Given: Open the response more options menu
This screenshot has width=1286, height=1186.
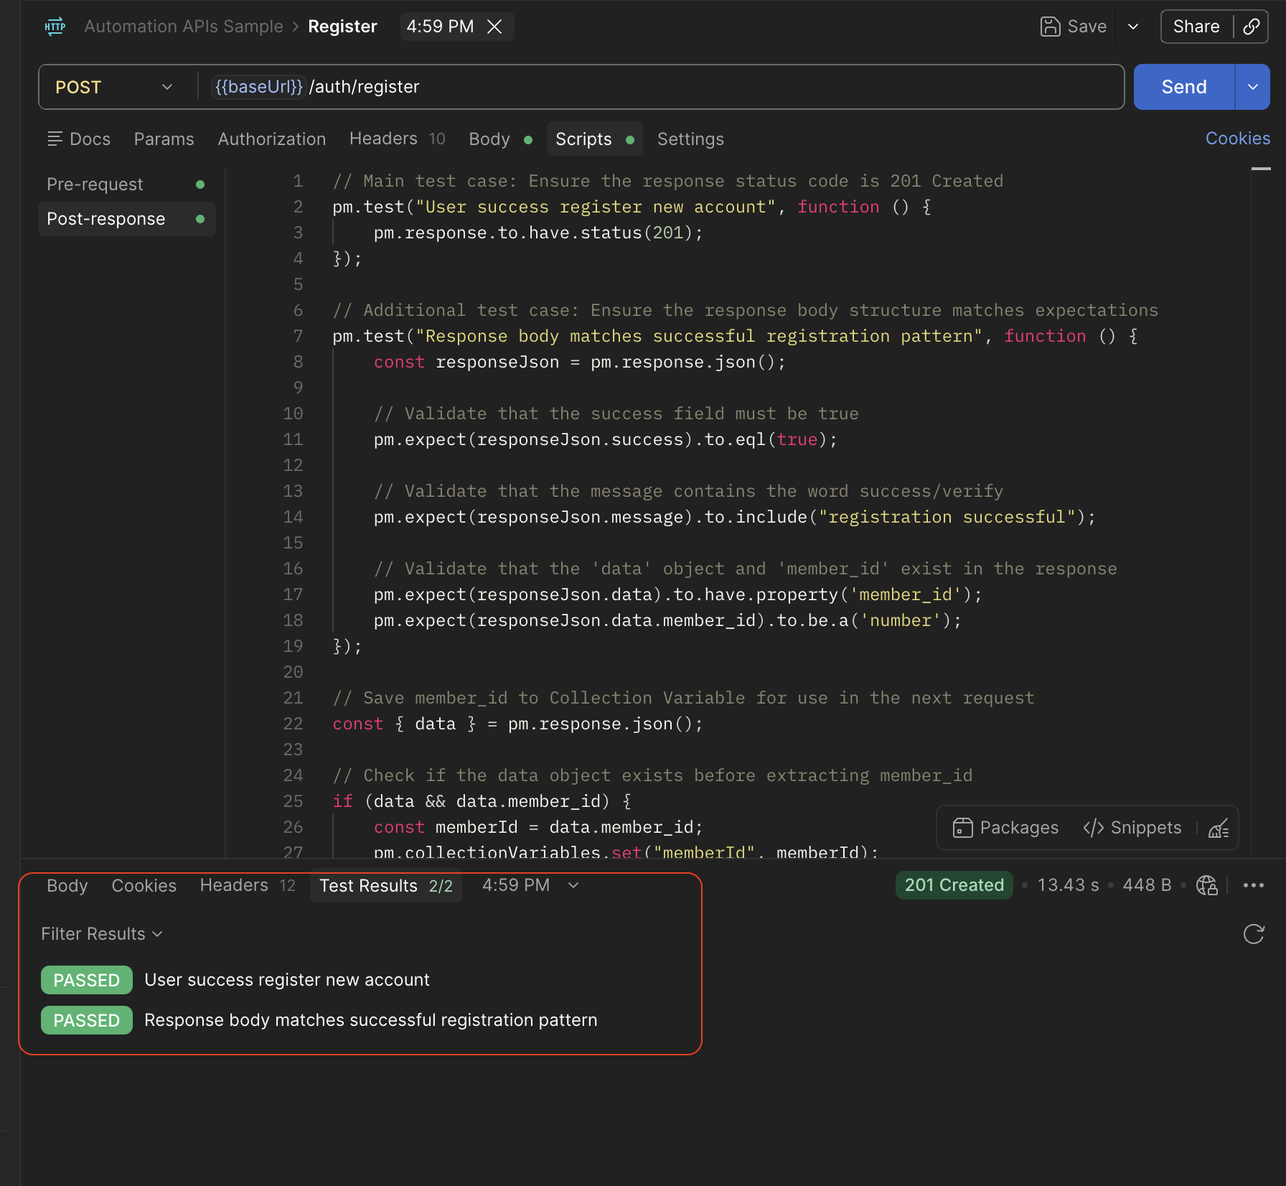Looking at the screenshot, I should pos(1253,885).
